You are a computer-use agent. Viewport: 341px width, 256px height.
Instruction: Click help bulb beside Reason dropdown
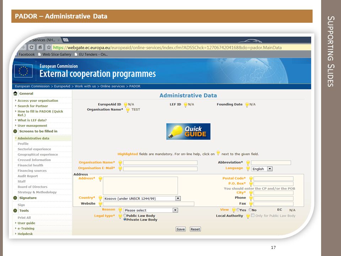pos(120,210)
